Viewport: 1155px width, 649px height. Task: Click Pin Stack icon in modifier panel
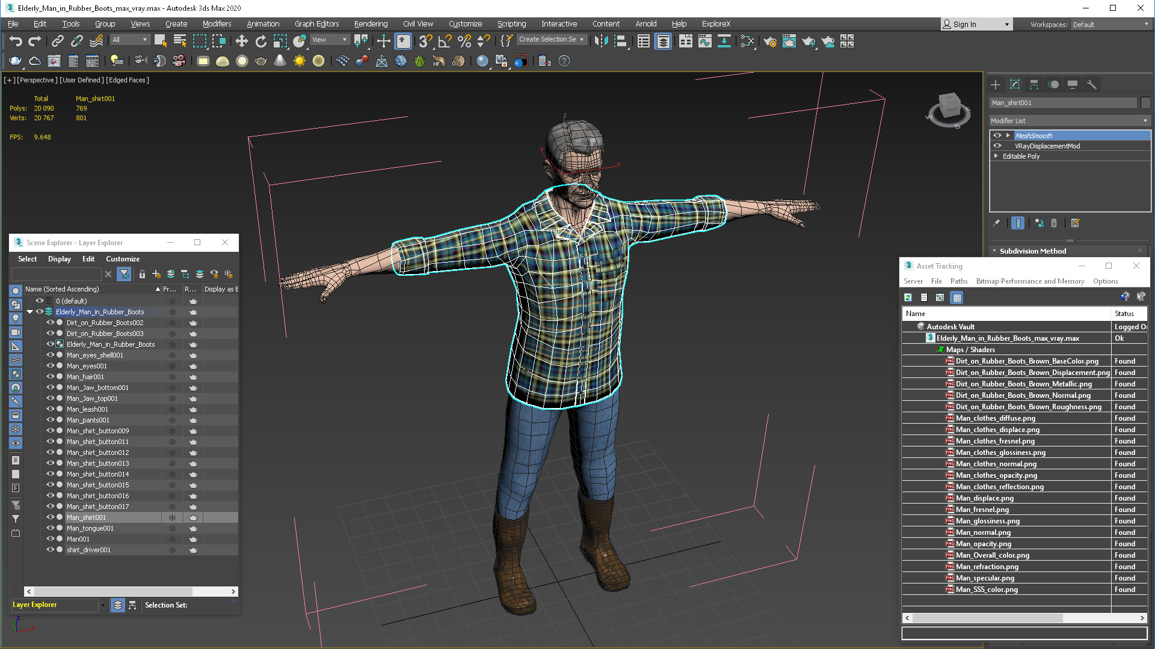pyautogui.click(x=996, y=223)
